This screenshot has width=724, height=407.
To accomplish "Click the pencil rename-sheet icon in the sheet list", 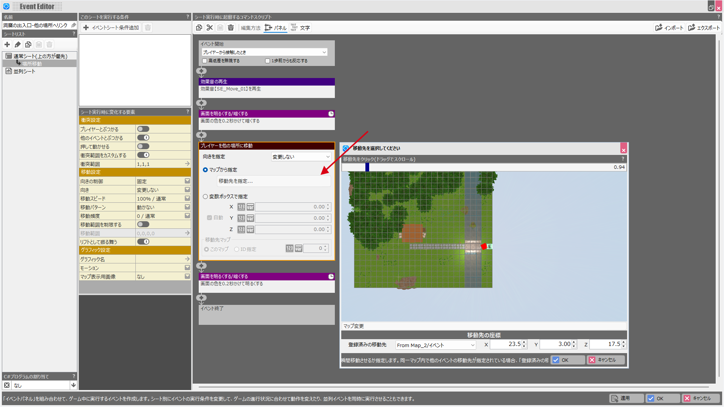I will (18, 44).
